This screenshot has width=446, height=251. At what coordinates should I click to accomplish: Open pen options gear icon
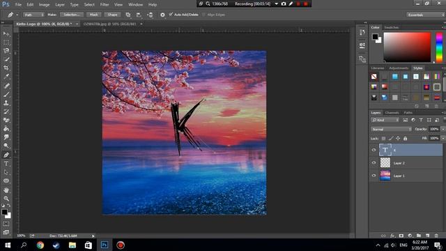click(x=162, y=15)
